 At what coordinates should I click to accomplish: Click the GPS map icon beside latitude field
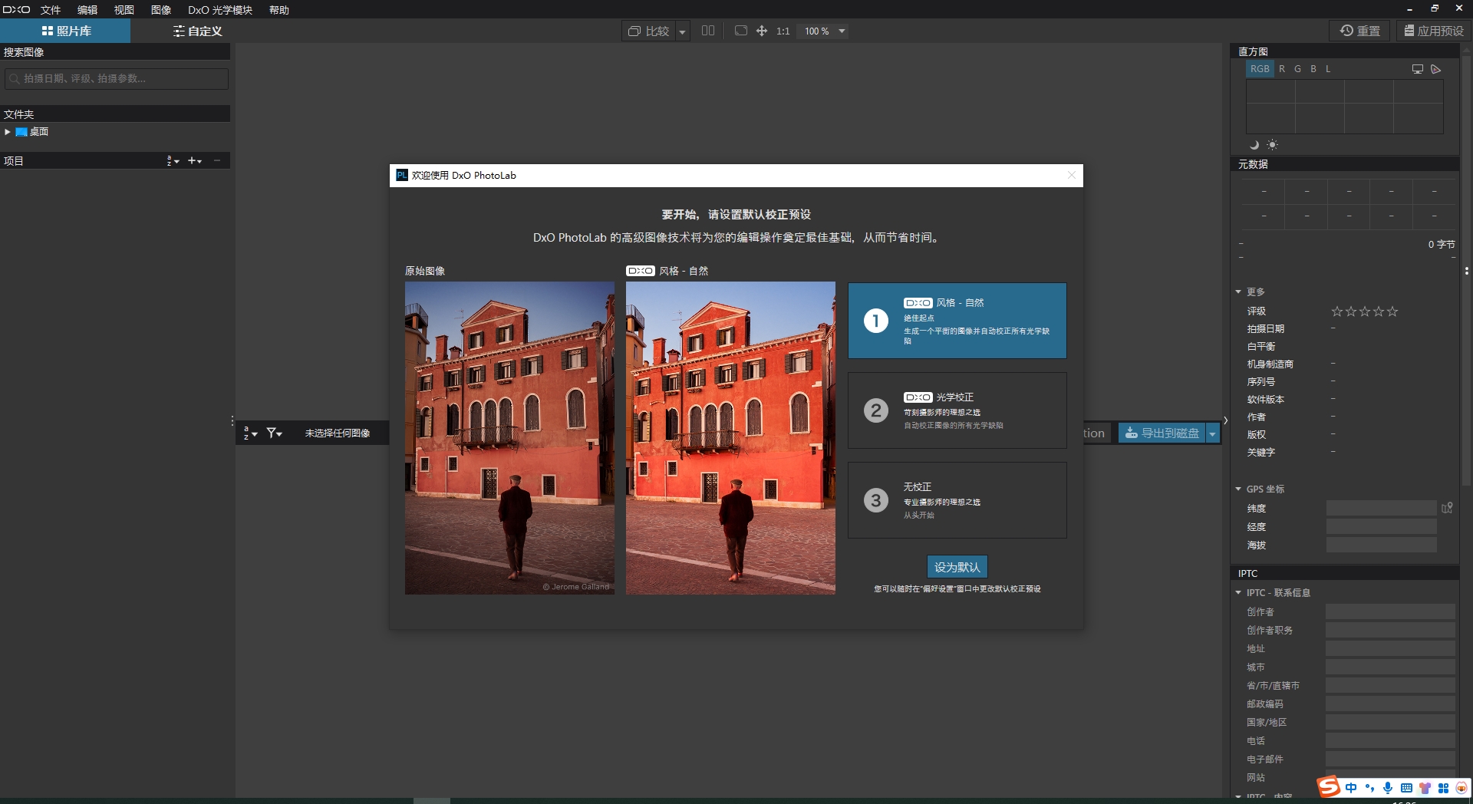1447,508
